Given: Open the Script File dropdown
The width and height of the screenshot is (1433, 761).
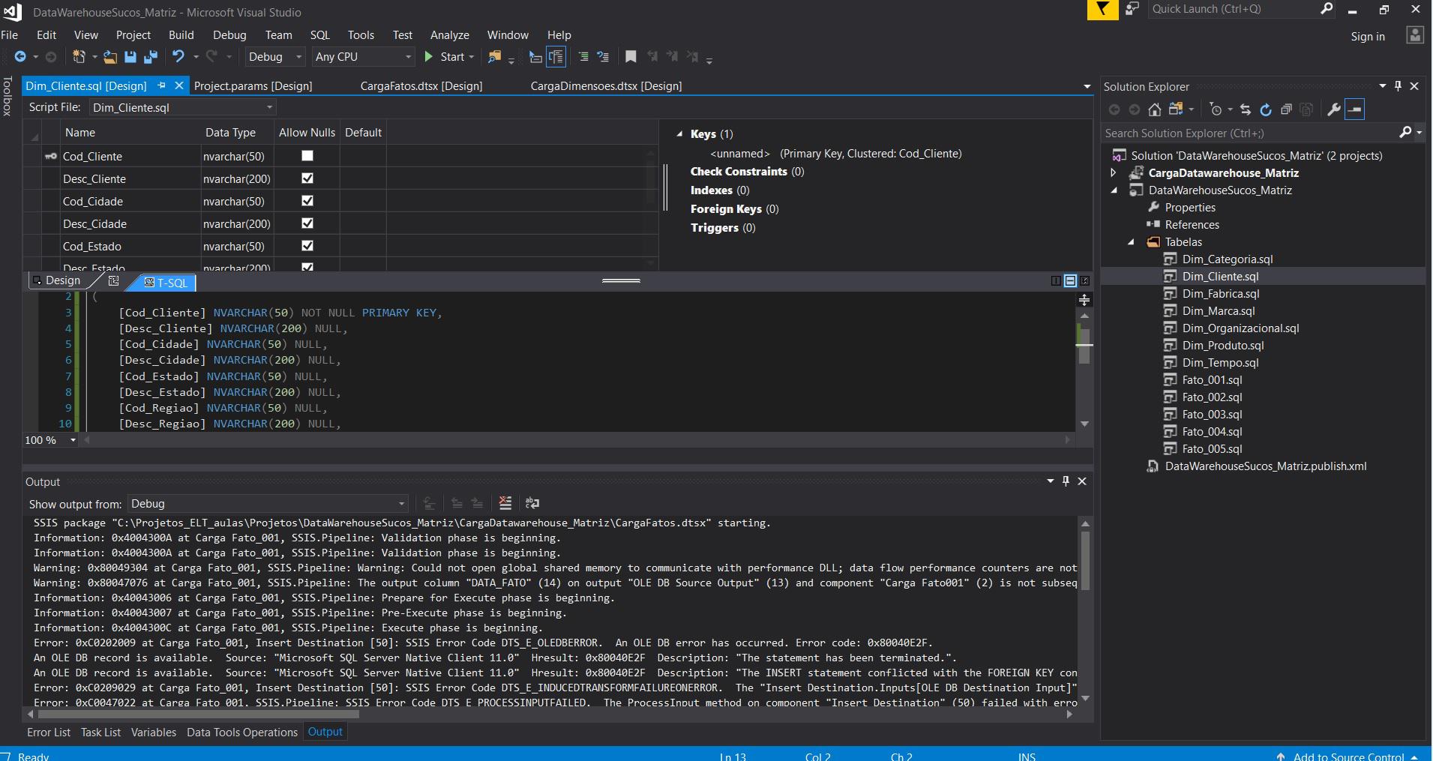Looking at the screenshot, I should [x=183, y=107].
